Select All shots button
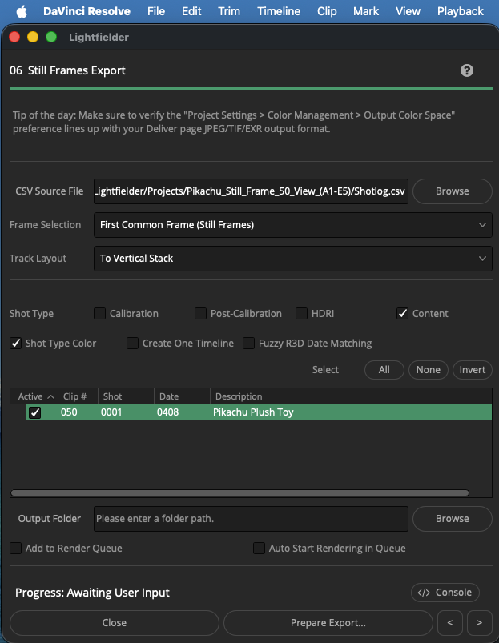Screen dimensions: 499x643 [x=384, y=370]
